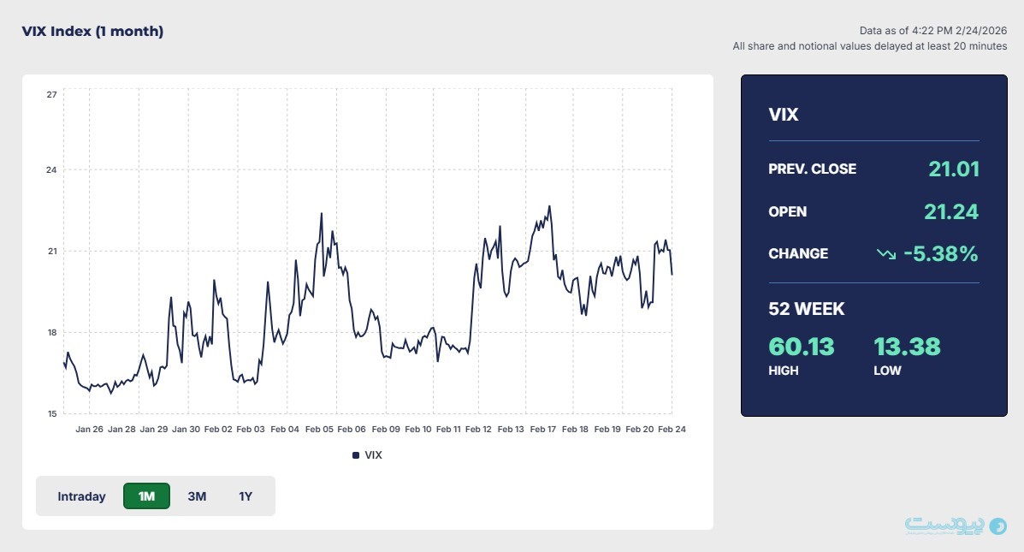Click the -5.38% change value
Viewport: 1024px width, 552px height.
pyautogui.click(x=940, y=254)
